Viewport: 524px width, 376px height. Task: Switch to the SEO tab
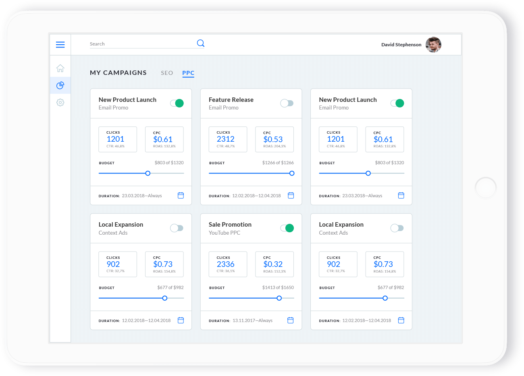(x=167, y=73)
